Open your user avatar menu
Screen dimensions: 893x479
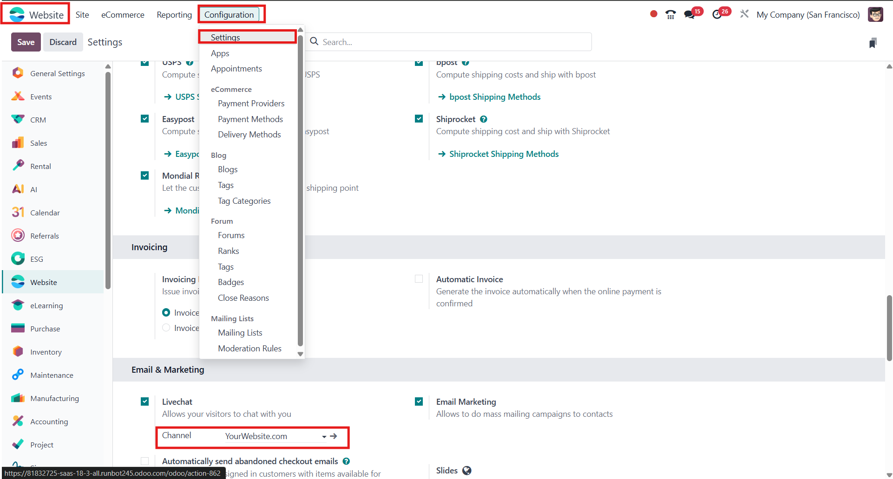pyautogui.click(x=876, y=14)
